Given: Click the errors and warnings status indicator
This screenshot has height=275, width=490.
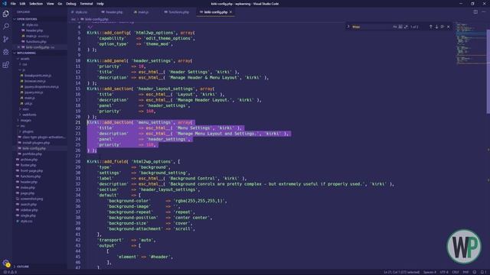Looking at the screenshot, I should pos(10,272).
